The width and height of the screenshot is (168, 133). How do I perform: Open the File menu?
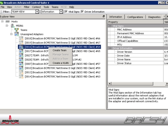click(x=3, y=7)
